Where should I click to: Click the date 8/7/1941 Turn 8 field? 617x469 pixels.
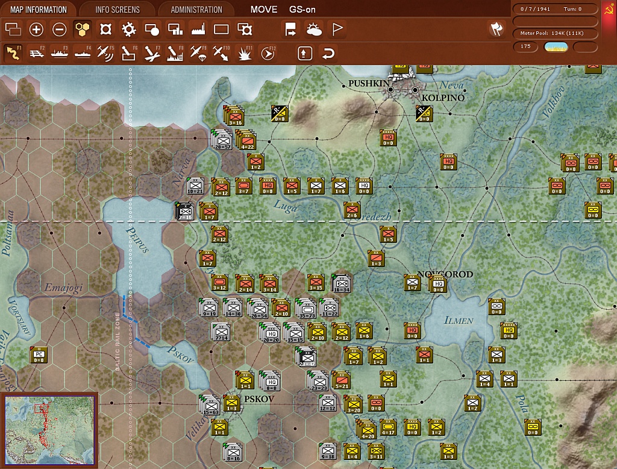point(555,9)
